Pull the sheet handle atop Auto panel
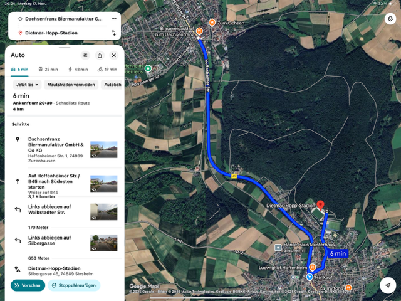The width and height of the screenshot is (401, 301). pos(65,48)
